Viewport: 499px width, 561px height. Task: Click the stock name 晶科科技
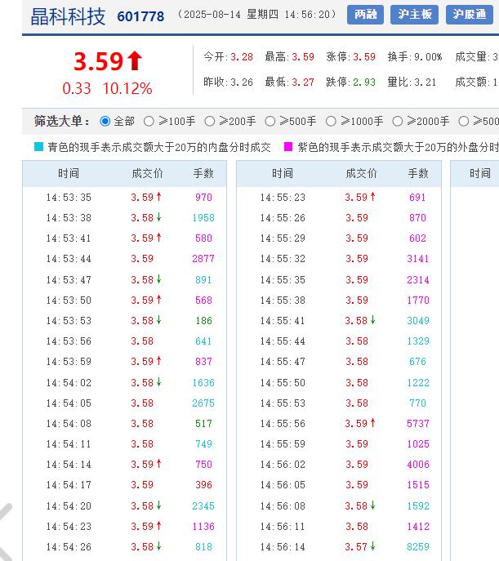[x=68, y=16]
